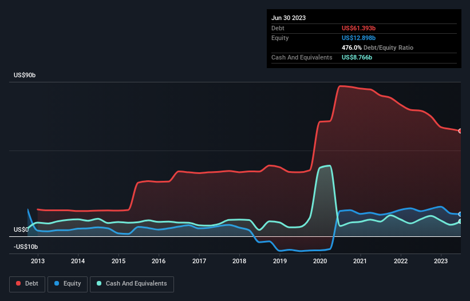Screen dimensions: 470x301
Task: Click the 476.0% Debt/Equity Ratio text
Action: (x=377, y=47)
